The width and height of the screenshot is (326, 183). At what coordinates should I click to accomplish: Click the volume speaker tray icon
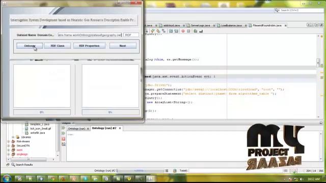coord(302,179)
